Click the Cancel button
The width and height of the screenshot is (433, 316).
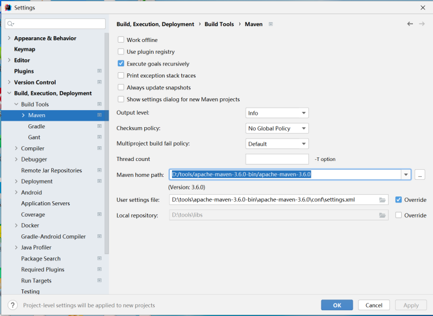pyautogui.click(x=374, y=305)
